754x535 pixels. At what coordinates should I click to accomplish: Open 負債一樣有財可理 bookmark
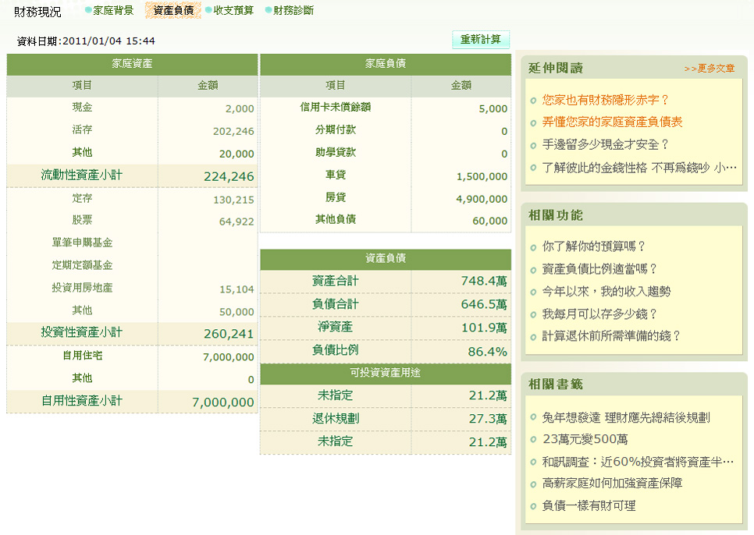tap(589, 506)
